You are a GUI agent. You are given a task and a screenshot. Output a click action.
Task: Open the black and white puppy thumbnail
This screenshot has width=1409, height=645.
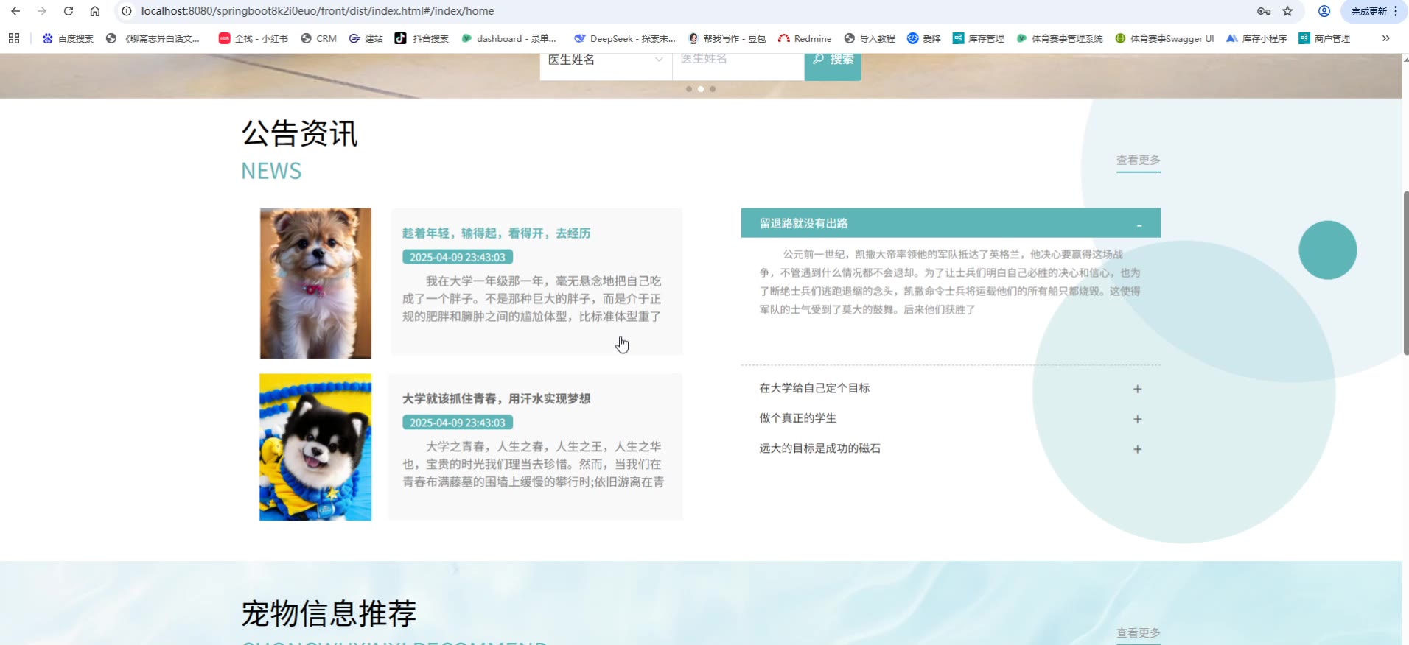pyautogui.click(x=315, y=447)
